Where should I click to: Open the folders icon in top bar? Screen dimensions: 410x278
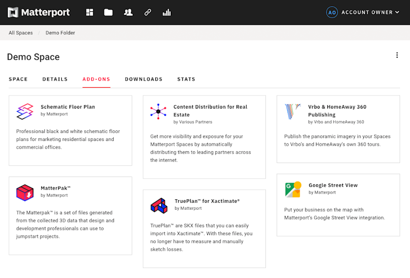click(108, 12)
